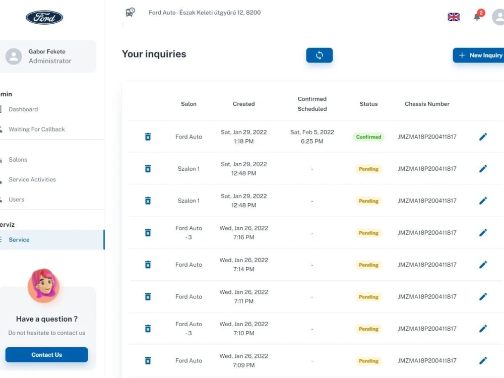This screenshot has width=504, height=378.
Task: Delete the inquiry created at 7:10 PM
Action: 148,329
